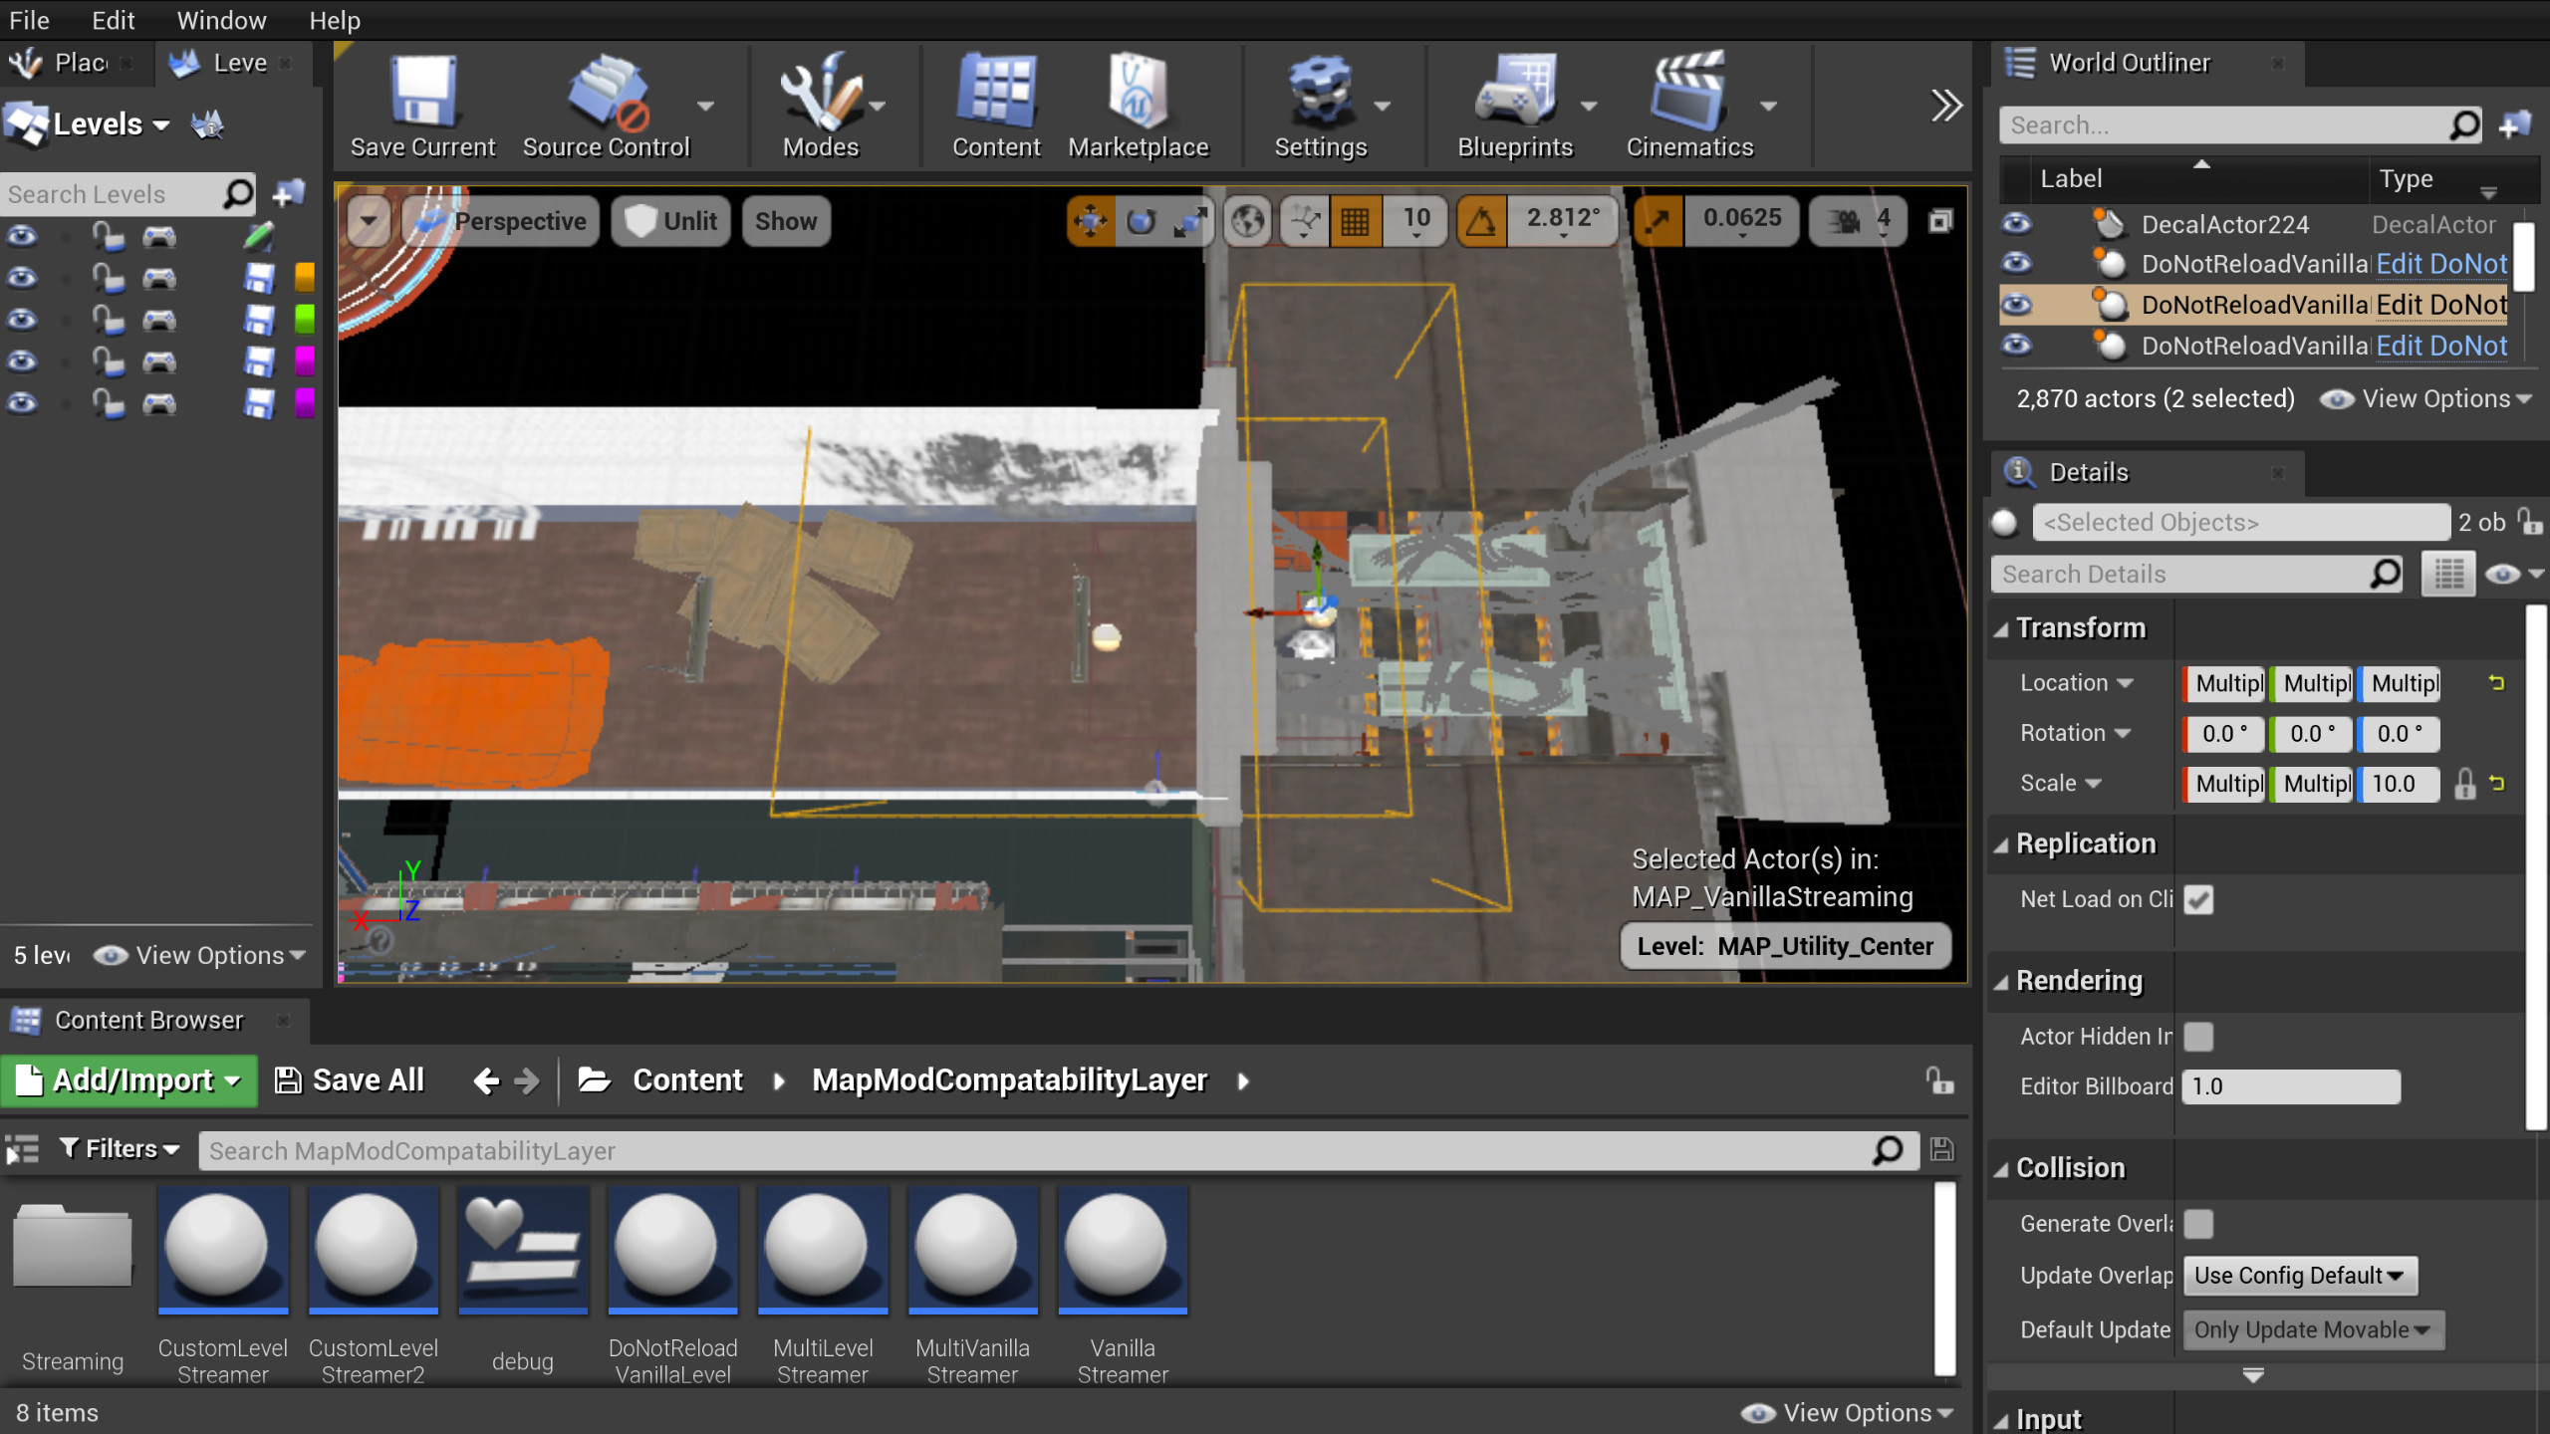Click the Add/Import button

point(127,1079)
